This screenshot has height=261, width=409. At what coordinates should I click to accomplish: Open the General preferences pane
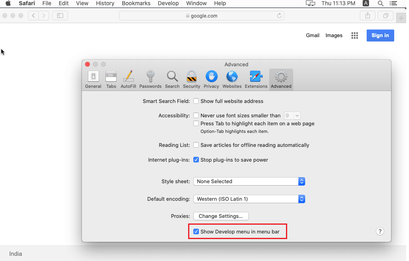coord(93,79)
